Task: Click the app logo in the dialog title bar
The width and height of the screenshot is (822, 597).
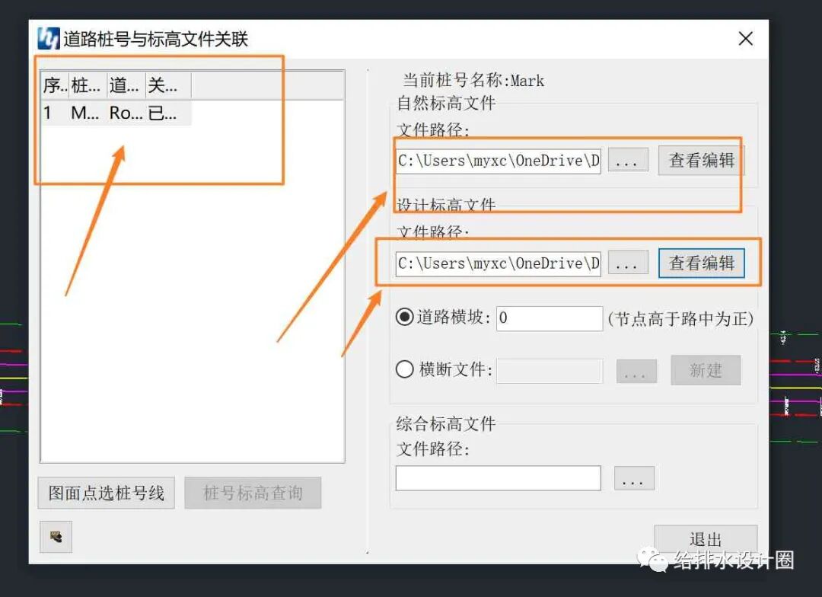Action: coord(49,38)
